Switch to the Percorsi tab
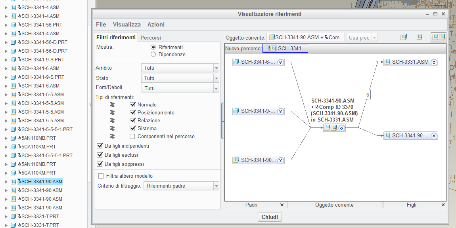The height and width of the screenshot is (228, 456). [x=151, y=38]
